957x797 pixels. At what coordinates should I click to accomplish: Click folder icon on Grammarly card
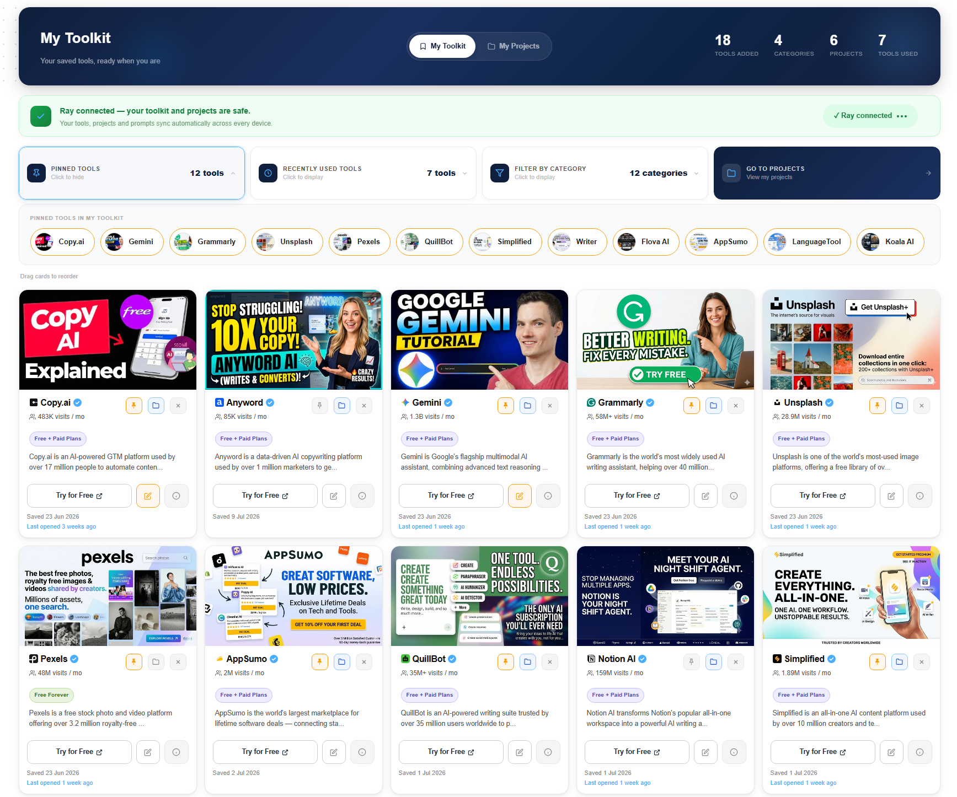click(714, 406)
